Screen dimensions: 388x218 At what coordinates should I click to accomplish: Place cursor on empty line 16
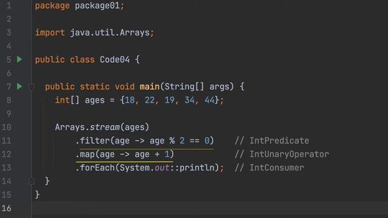coord(210,208)
